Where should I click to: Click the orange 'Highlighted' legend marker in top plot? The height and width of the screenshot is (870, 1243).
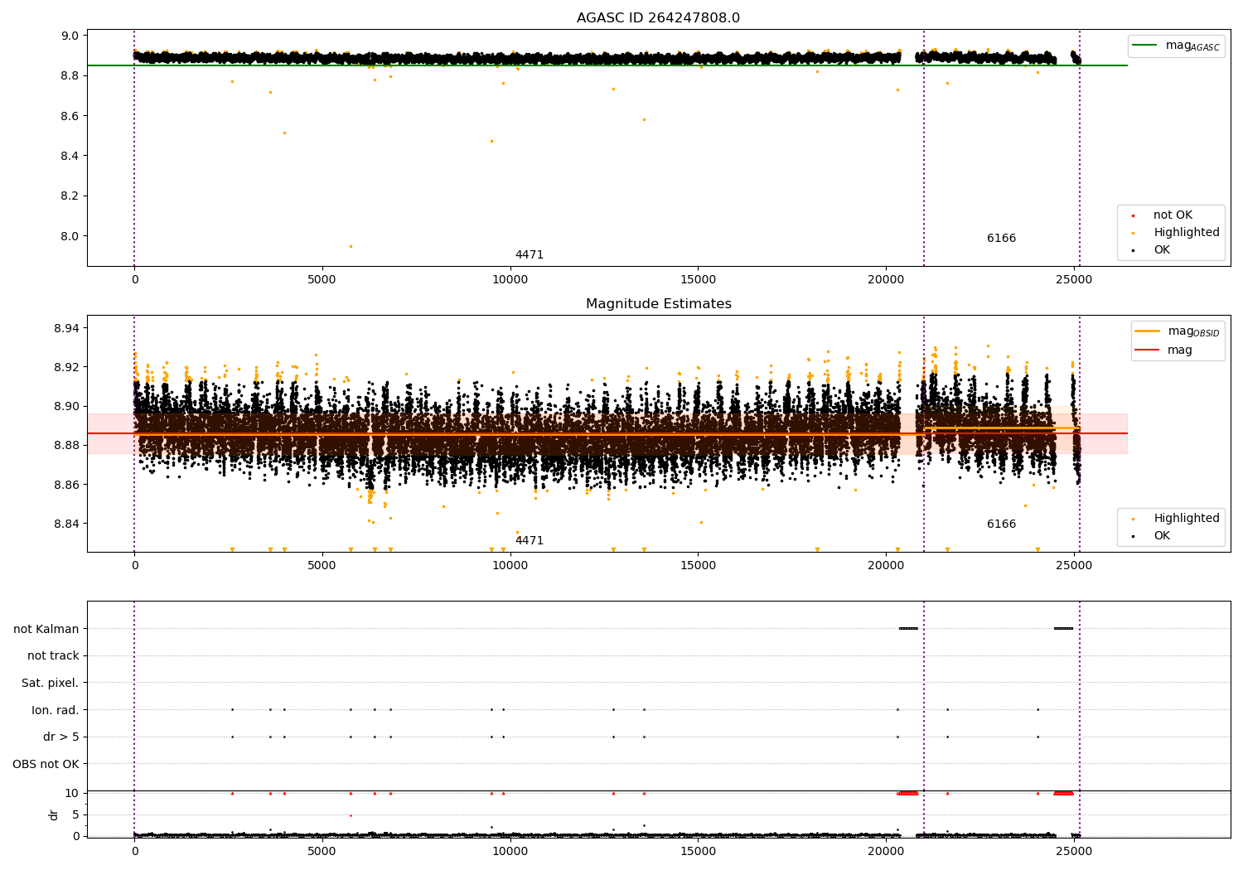(1133, 234)
